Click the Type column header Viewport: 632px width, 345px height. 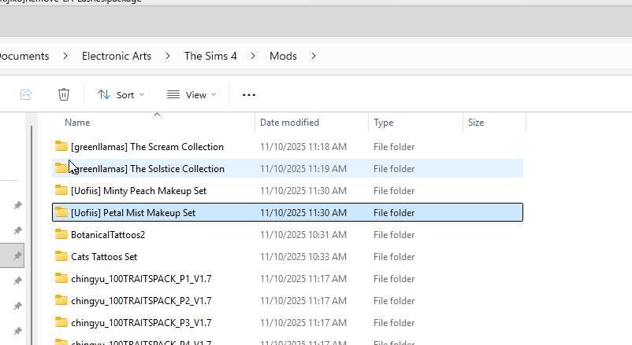click(x=384, y=123)
